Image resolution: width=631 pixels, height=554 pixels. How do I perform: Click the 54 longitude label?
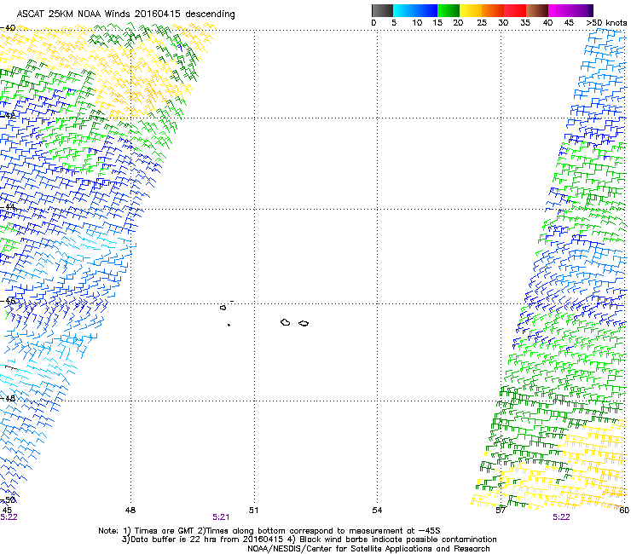click(377, 511)
